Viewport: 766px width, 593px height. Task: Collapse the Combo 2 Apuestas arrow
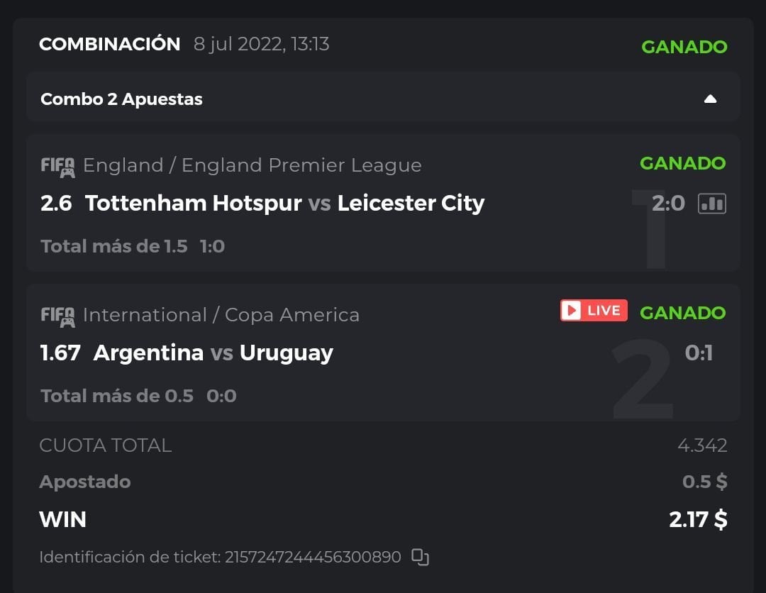[710, 99]
